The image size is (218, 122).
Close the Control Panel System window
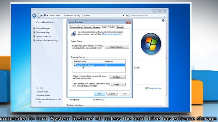click(165, 11)
